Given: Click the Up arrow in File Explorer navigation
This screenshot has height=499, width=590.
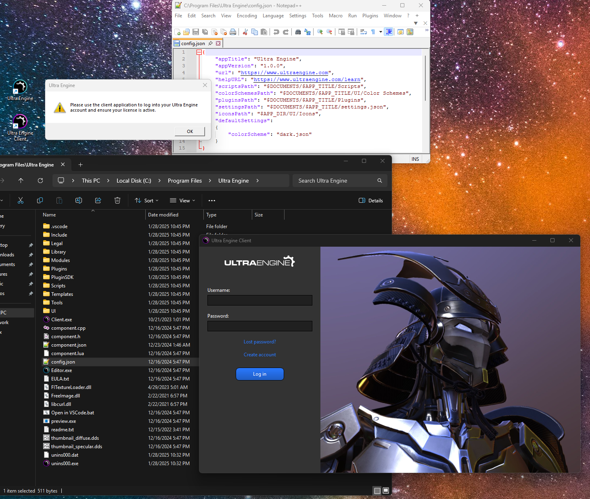Looking at the screenshot, I should click(21, 181).
